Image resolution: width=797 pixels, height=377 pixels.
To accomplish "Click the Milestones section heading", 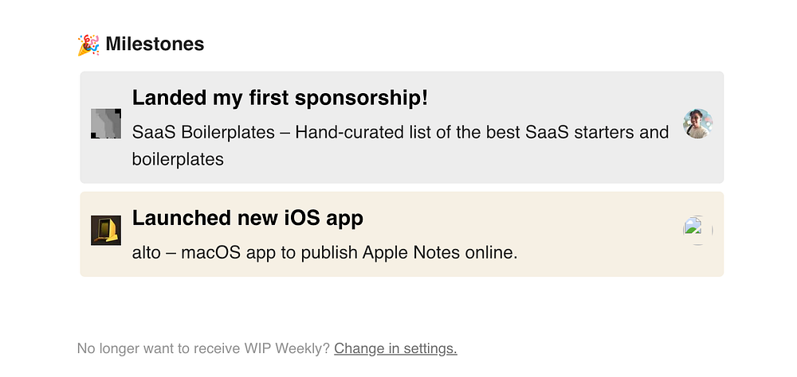I will coord(155,45).
